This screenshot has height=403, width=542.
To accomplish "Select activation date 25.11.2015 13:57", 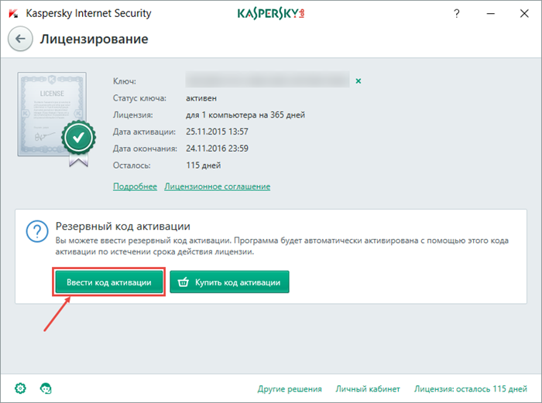I will tap(217, 131).
